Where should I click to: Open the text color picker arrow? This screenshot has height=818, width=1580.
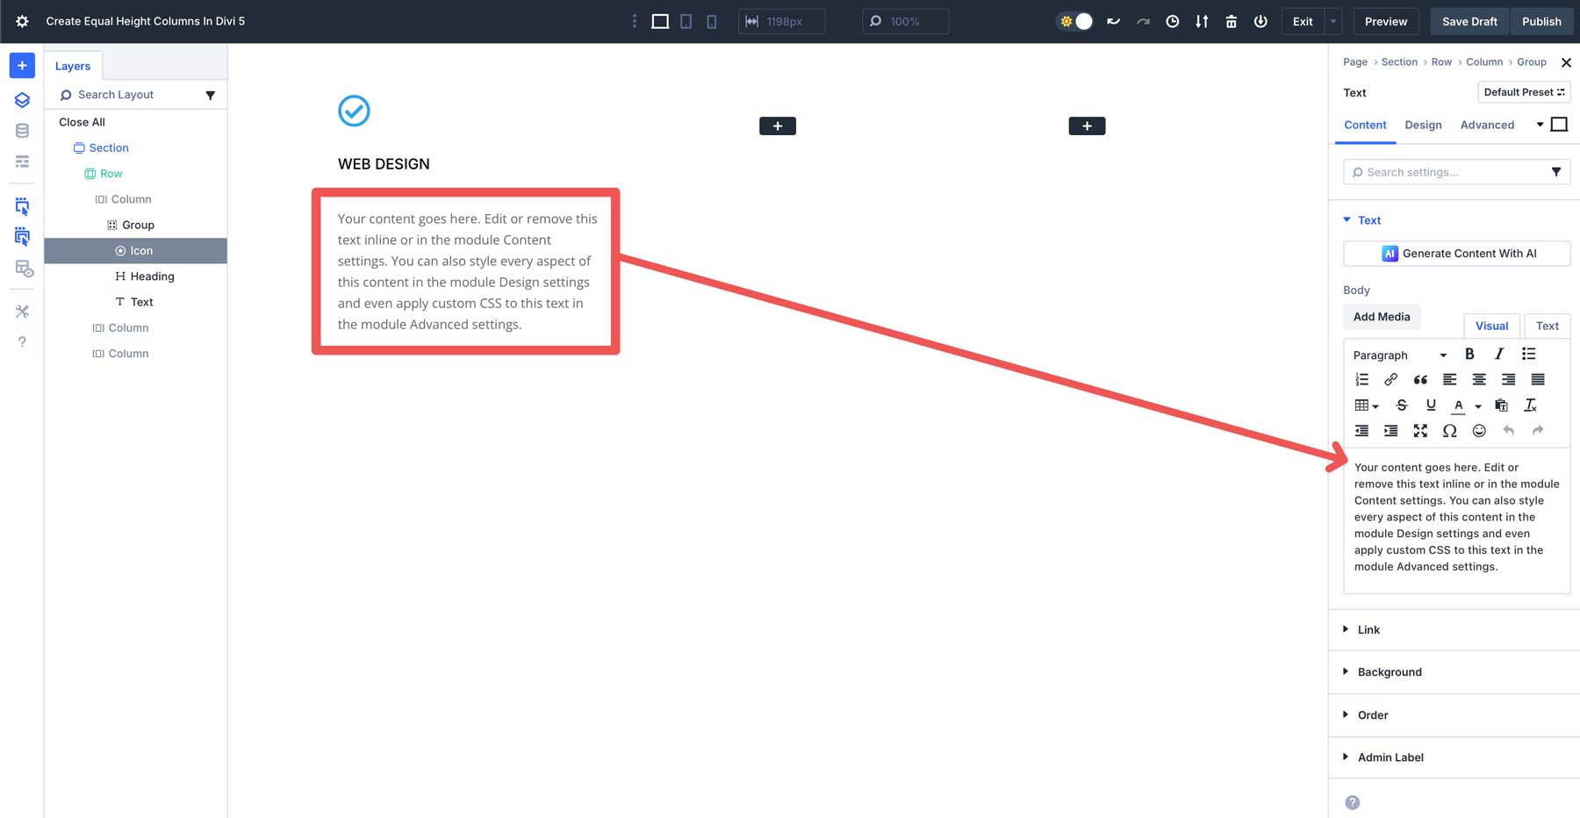point(1478,406)
